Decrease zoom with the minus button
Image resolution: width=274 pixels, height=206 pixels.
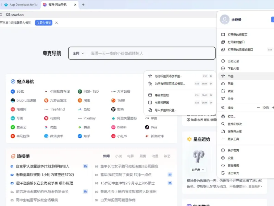[258, 107]
